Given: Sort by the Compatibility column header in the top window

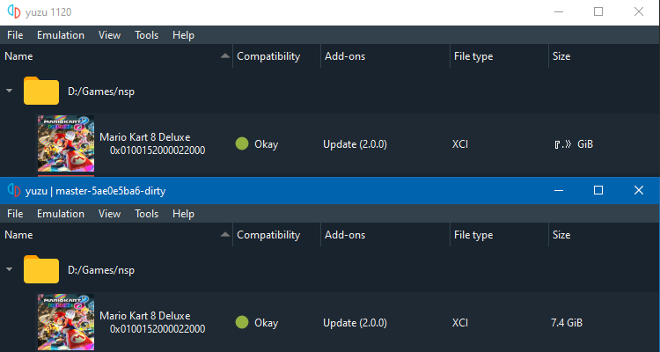Looking at the screenshot, I should click(x=268, y=56).
